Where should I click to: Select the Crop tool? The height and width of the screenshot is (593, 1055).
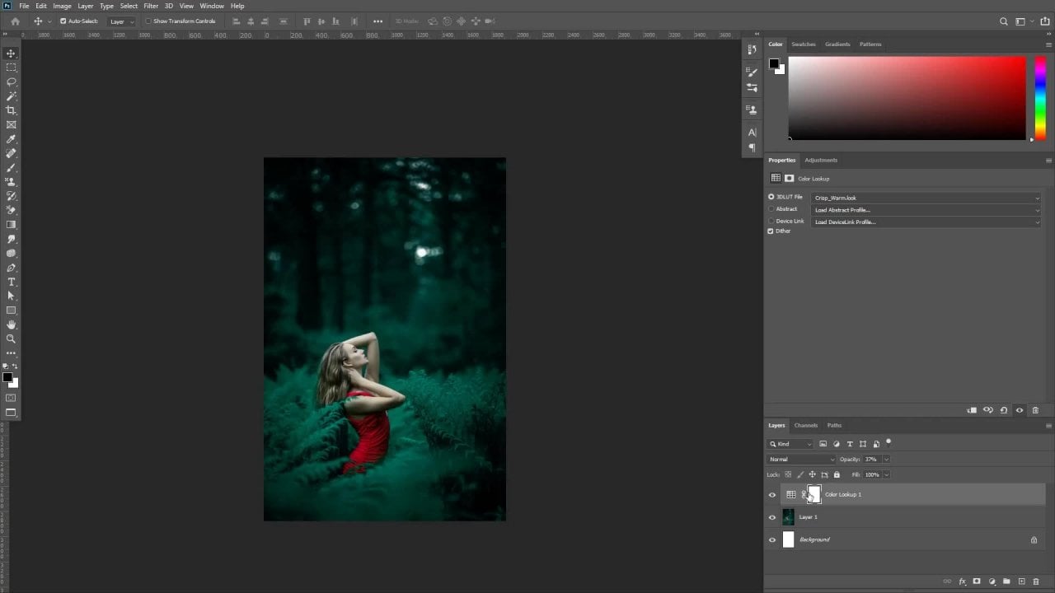coord(11,110)
